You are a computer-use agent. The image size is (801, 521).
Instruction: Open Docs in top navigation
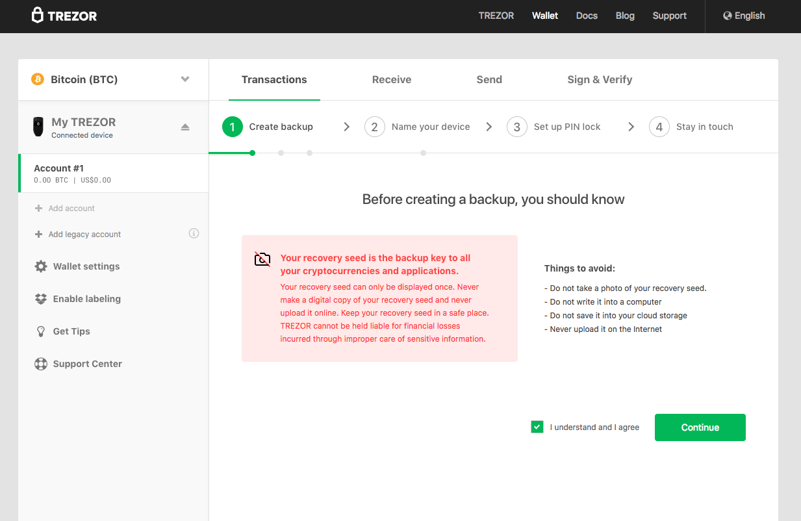[x=587, y=16]
